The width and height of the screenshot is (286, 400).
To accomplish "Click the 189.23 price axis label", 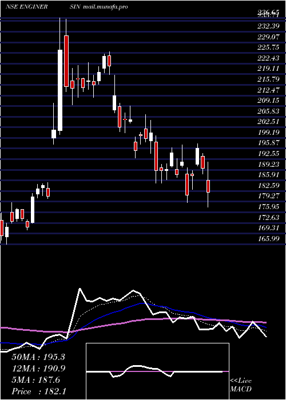I will point(267,164).
